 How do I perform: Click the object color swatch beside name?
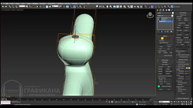(x=173, y=13)
